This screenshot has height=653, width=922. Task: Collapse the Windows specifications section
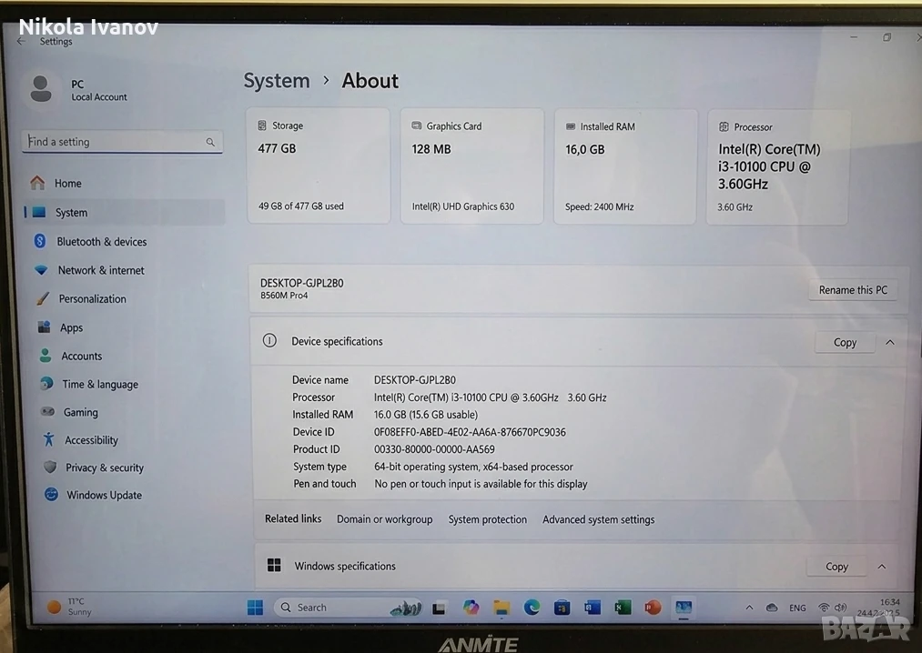[882, 567]
